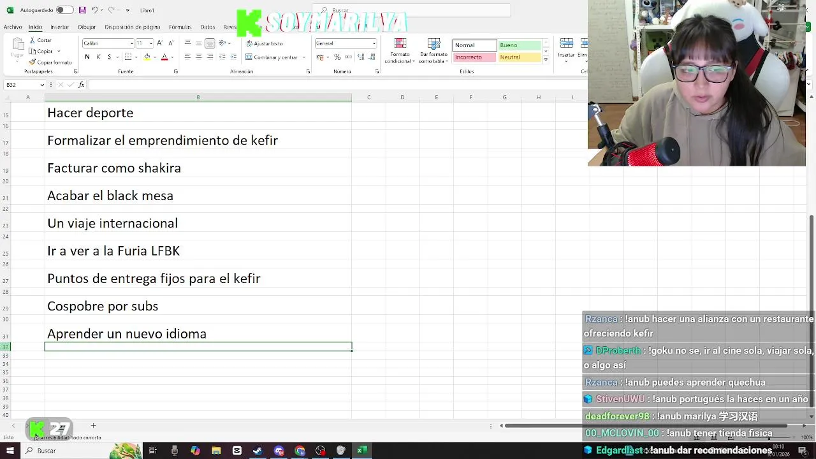The height and width of the screenshot is (459, 816).
Task: Switch to the Datos ribbon tab
Action: click(208, 27)
